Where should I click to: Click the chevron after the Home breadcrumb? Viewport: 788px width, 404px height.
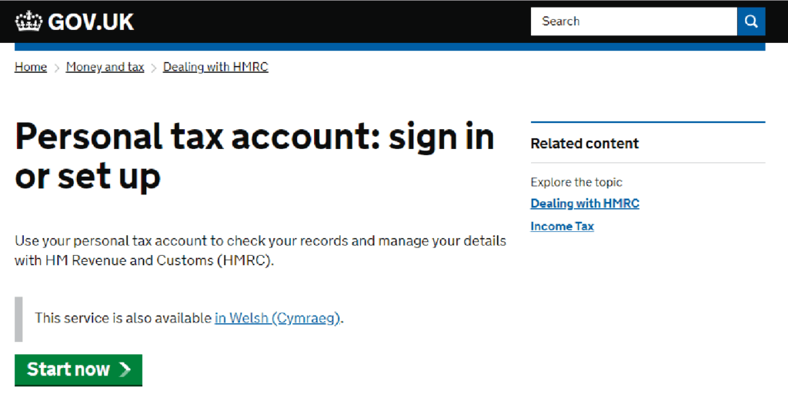click(57, 68)
